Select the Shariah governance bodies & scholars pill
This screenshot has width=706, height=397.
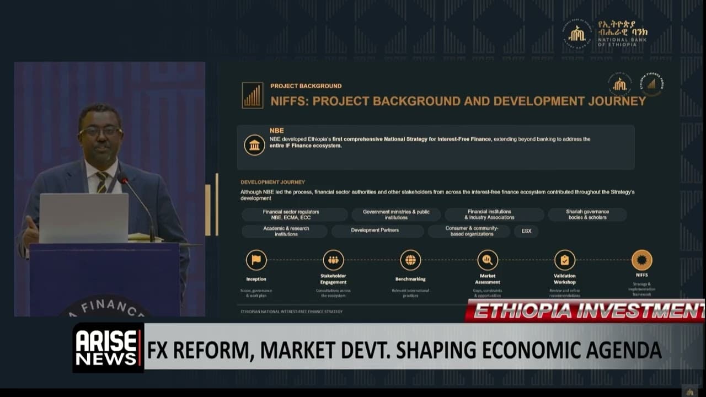587,214
